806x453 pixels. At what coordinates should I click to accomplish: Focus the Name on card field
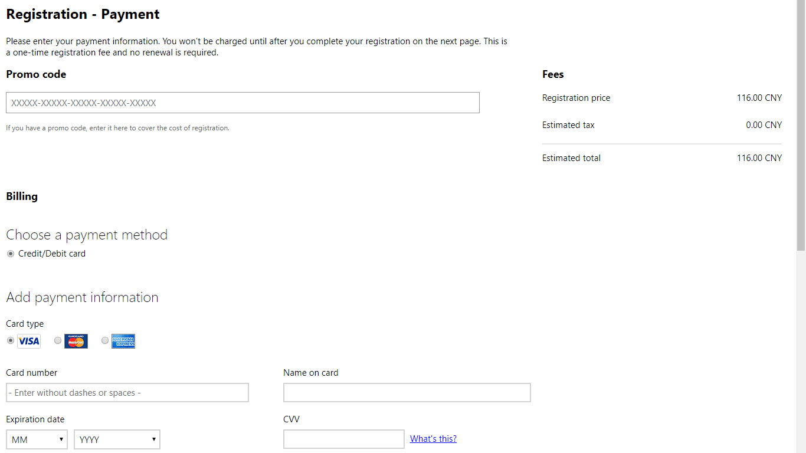pos(407,393)
